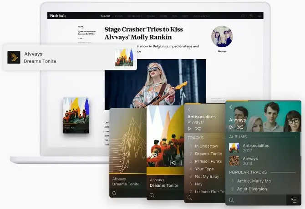Click Dreams Tonite title in the visualizer panel
The image size is (305, 209).
point(126,184)
